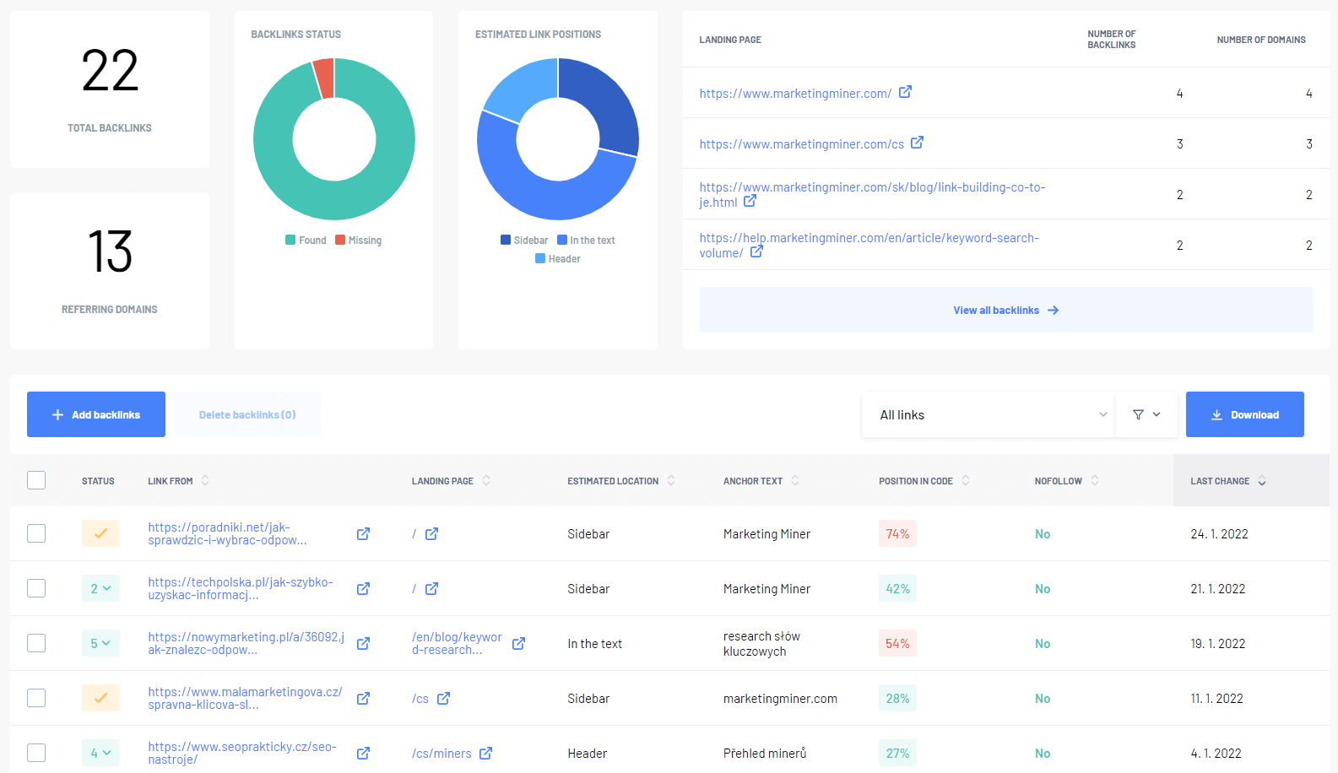Sort by Position in Code column arrows
The height and width of the screenshot is (773, 1338).
[x=966, y=480]
